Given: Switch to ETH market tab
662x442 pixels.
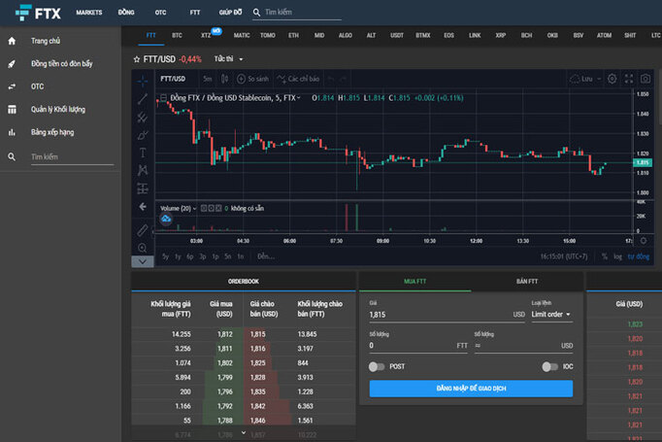Looking at the screenshot, I should 293,36.
